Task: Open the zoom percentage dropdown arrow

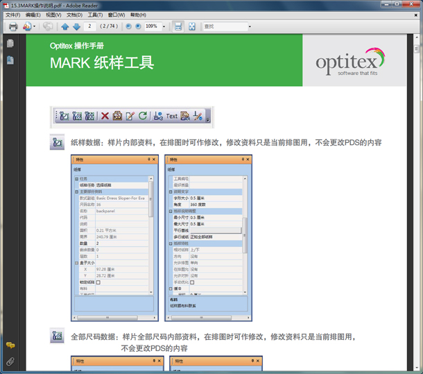Action: coord(164,26)
